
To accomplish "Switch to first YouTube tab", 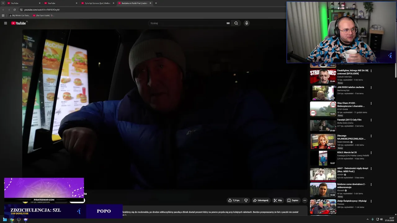I will pos(24,3).
